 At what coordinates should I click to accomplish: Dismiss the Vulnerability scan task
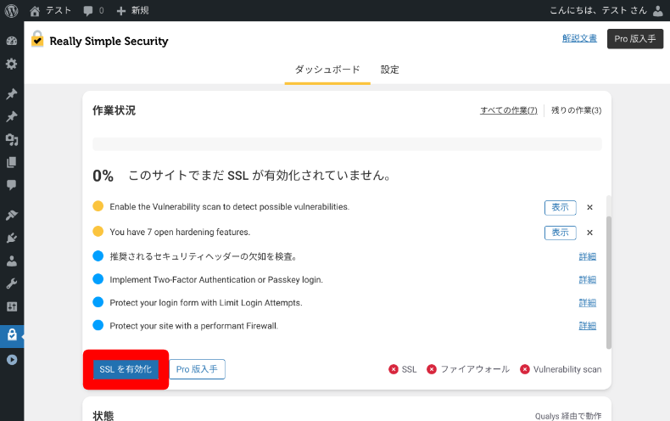tap(590, 207)
